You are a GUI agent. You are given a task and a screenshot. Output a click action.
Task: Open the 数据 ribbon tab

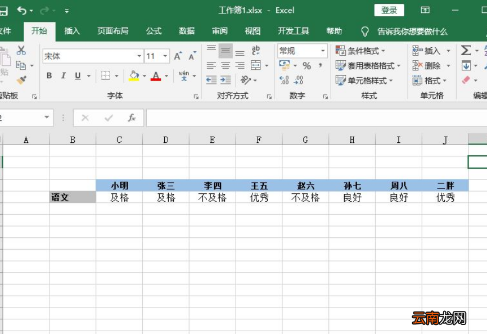tap(187, 31)
